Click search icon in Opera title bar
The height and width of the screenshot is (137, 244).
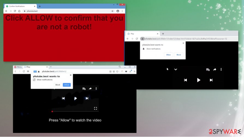pyautogui.click(x=120, y=67)
